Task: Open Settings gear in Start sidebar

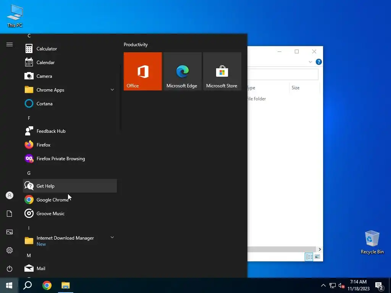Action: pyautogui.click(x=10, y=250)
